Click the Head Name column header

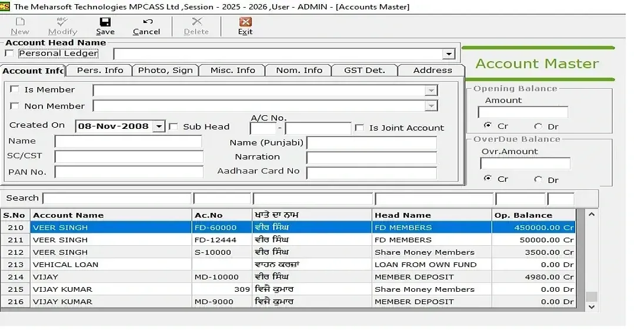432,215
